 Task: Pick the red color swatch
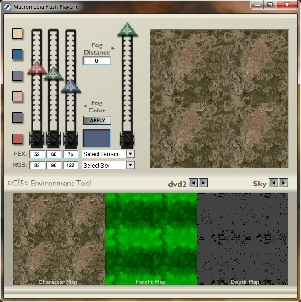click(x=17, y=139)
